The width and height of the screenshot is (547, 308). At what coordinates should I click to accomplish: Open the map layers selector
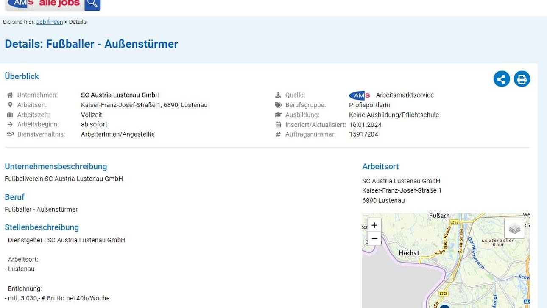point(514,229)
